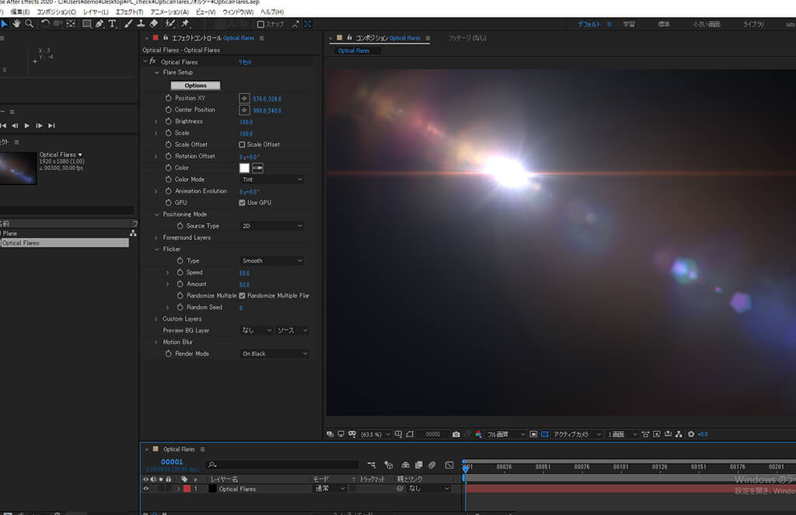Select the Hand tool in toolbar

click(x=17, y=24)
